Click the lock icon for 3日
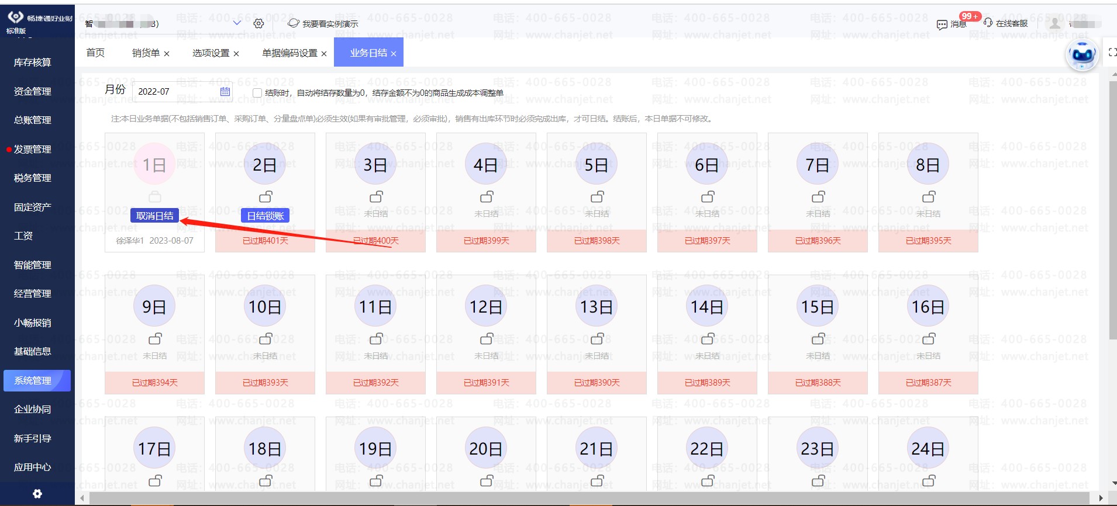 (x=376, y=197)
